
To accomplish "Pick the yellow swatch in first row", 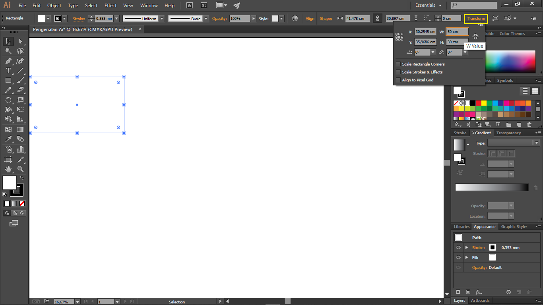I will coord(484,103).
